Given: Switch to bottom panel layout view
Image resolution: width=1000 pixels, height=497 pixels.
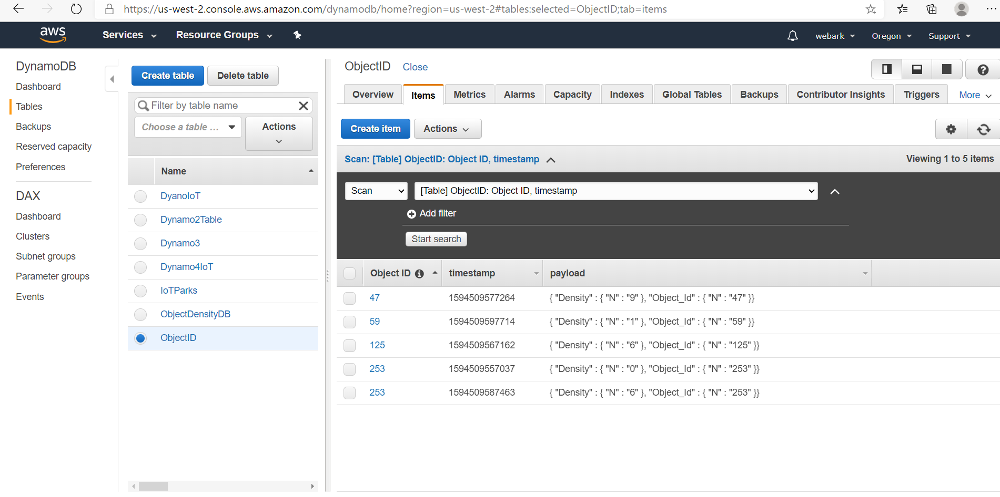Looking at the screenshot, I should [x=917, y=69].
